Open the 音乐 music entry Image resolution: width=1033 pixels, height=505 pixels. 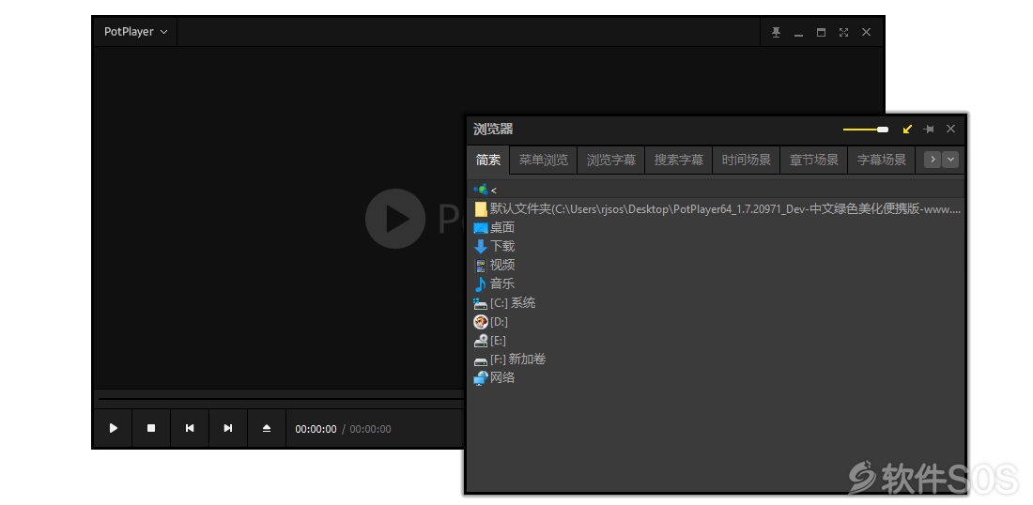coord(717,283)
